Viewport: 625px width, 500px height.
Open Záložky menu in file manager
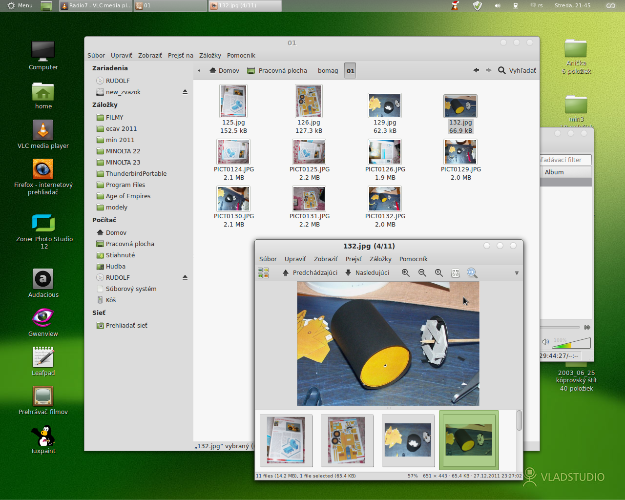coord(210,55)
